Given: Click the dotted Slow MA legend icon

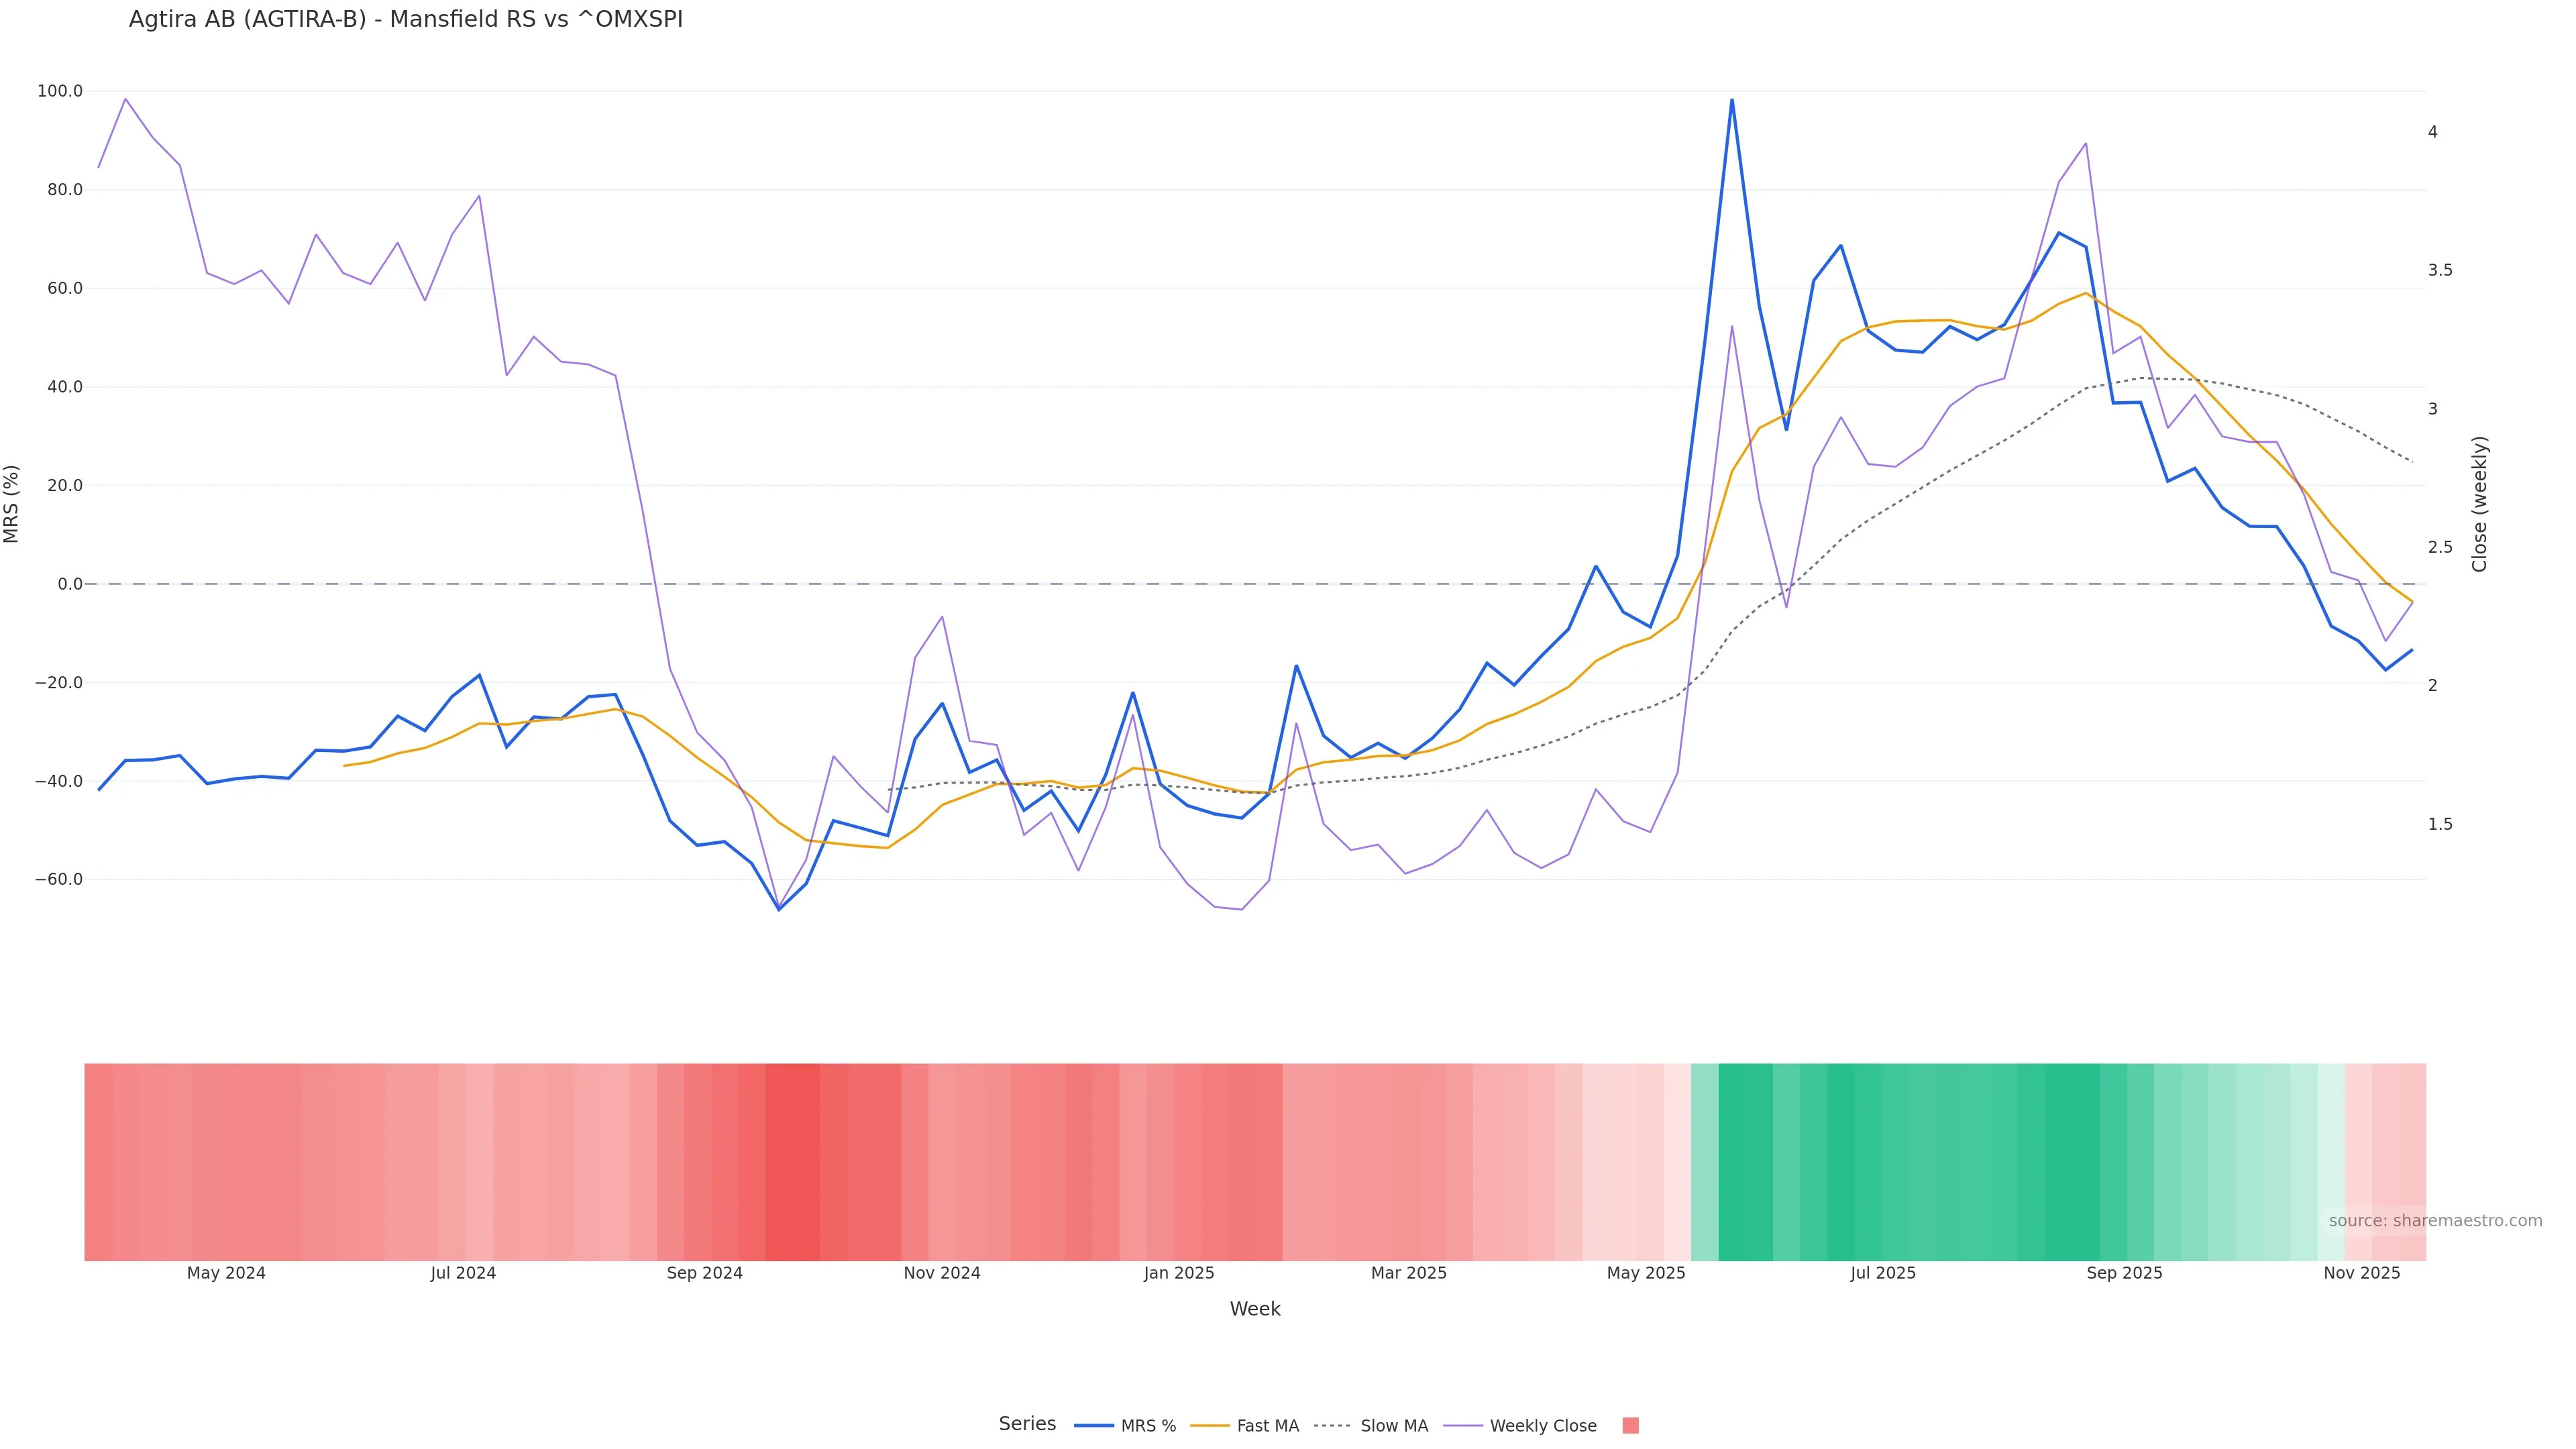Looking at the screenshot, I should [x=1332, y=1426].
